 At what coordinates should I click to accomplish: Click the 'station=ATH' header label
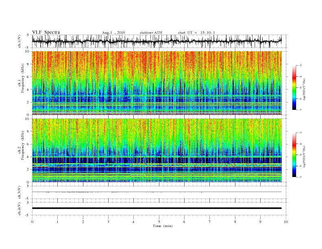(x=151, y=33)
